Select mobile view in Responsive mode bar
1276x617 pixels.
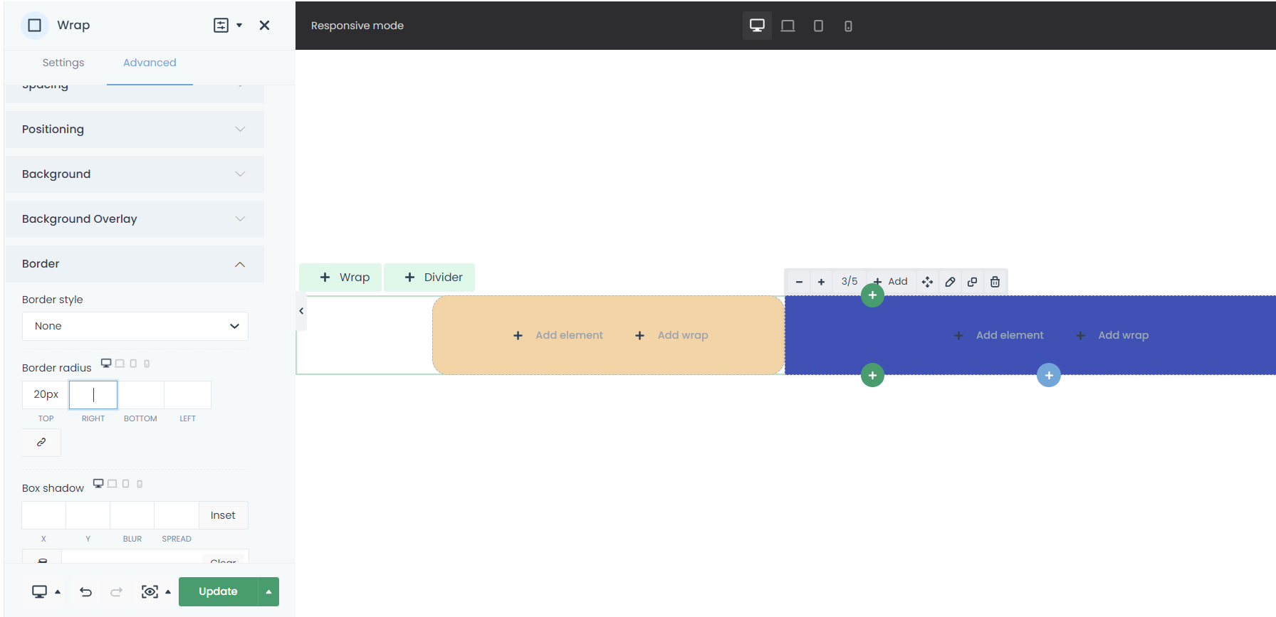click(x=849, y=26)
